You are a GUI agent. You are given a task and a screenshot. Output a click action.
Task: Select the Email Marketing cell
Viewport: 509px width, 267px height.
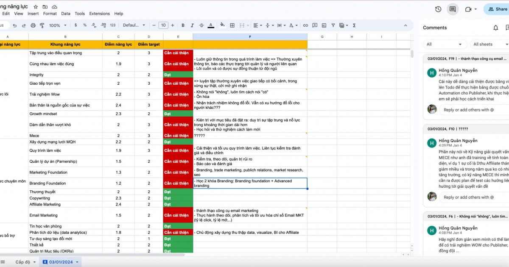click(65, 215)
